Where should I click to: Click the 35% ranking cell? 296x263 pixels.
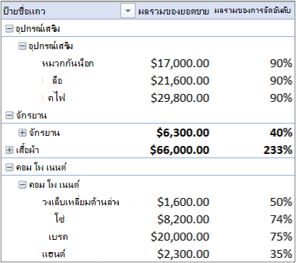(281, 254)
